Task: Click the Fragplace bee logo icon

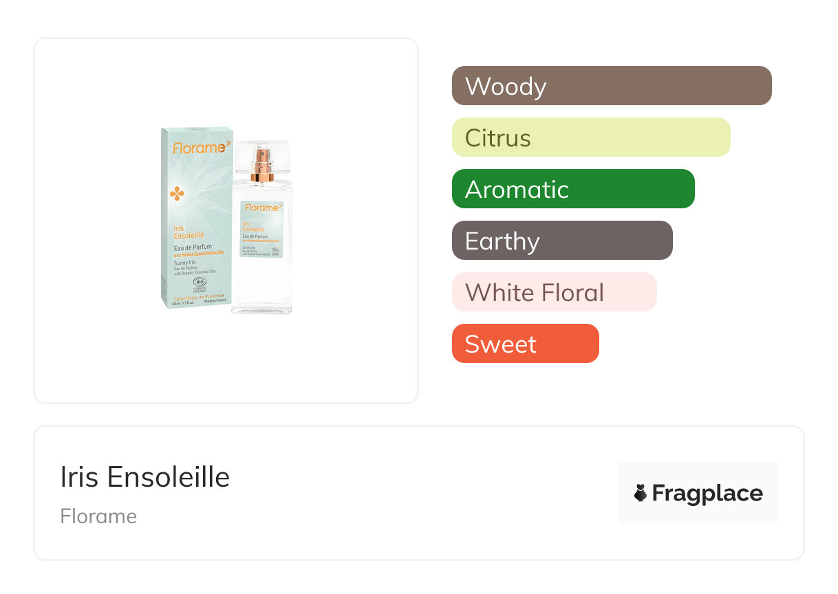Action: [641, 493]
